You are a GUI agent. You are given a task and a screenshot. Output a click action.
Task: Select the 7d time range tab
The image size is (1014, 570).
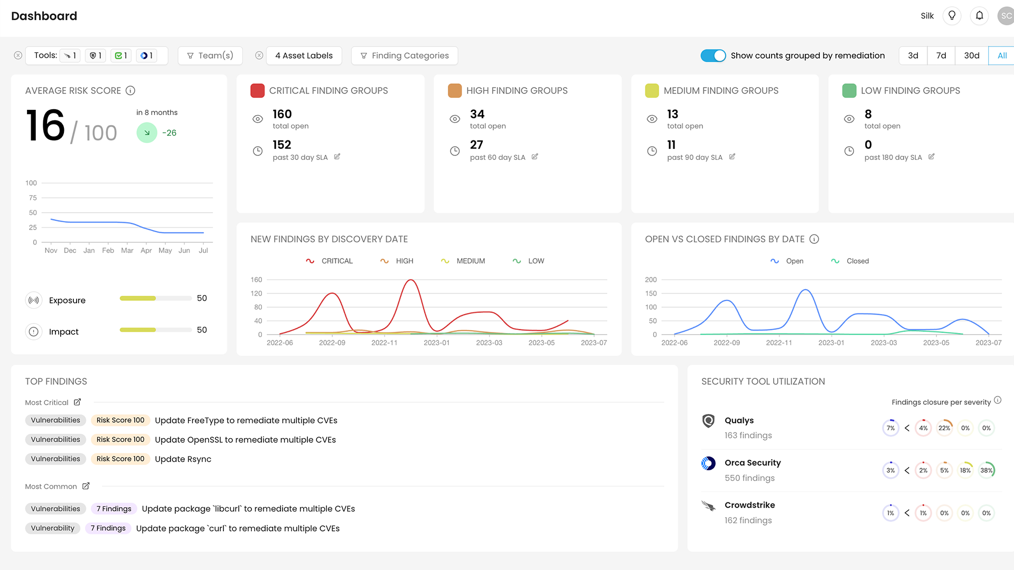coord(942,55)
